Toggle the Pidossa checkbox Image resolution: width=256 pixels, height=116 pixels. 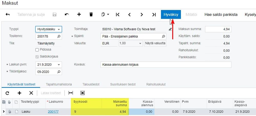(37, 50)
